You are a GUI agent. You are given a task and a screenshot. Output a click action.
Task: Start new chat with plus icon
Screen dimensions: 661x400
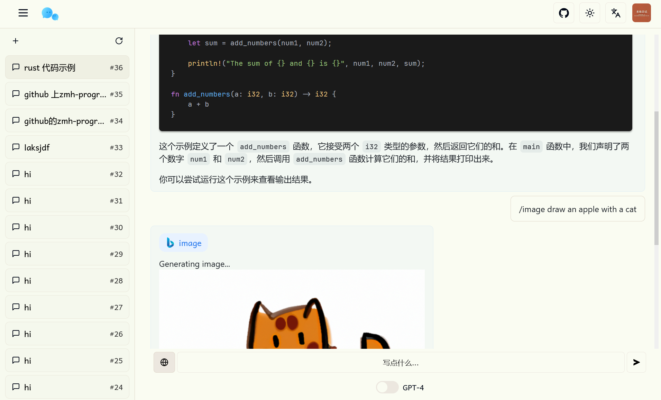click(16, 41)
